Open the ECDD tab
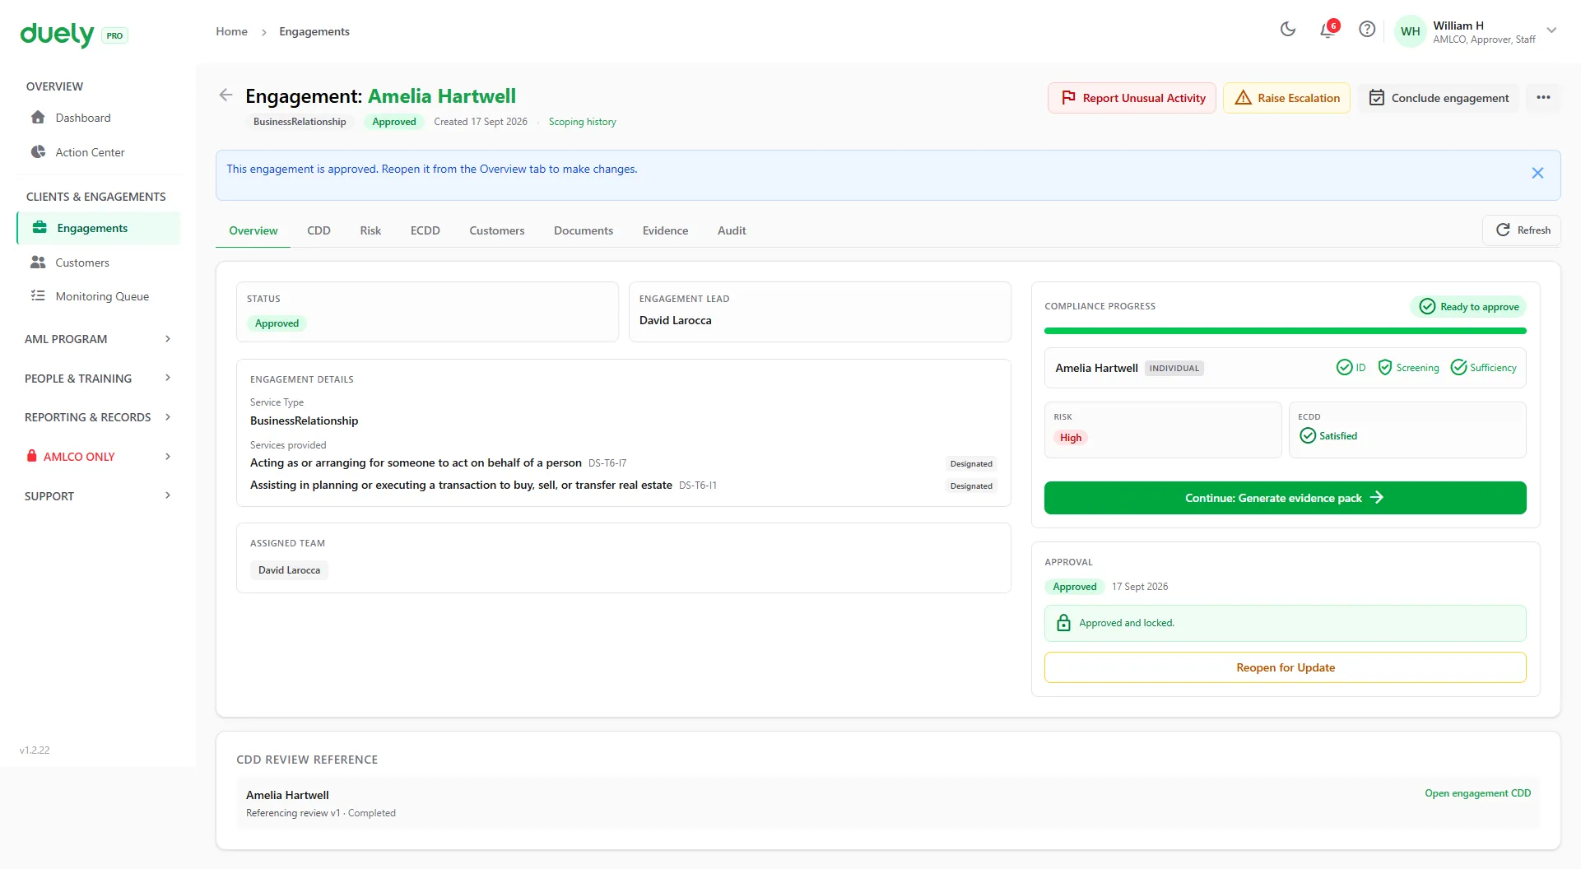This screenshot has width=1581, height=869. [x=425, y=230]
